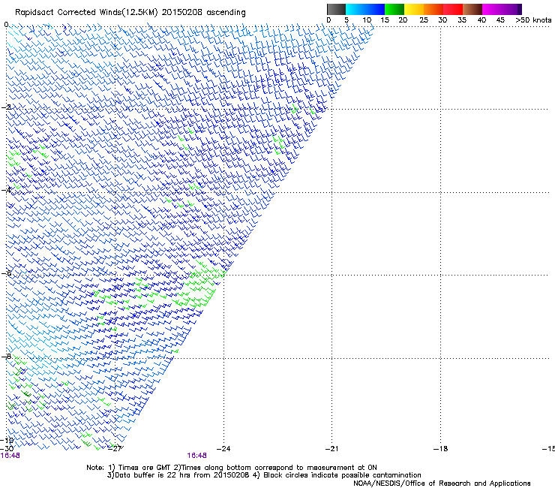Click the '-18' longitude axis label
The image size is (555, 488).
(440, 448)
